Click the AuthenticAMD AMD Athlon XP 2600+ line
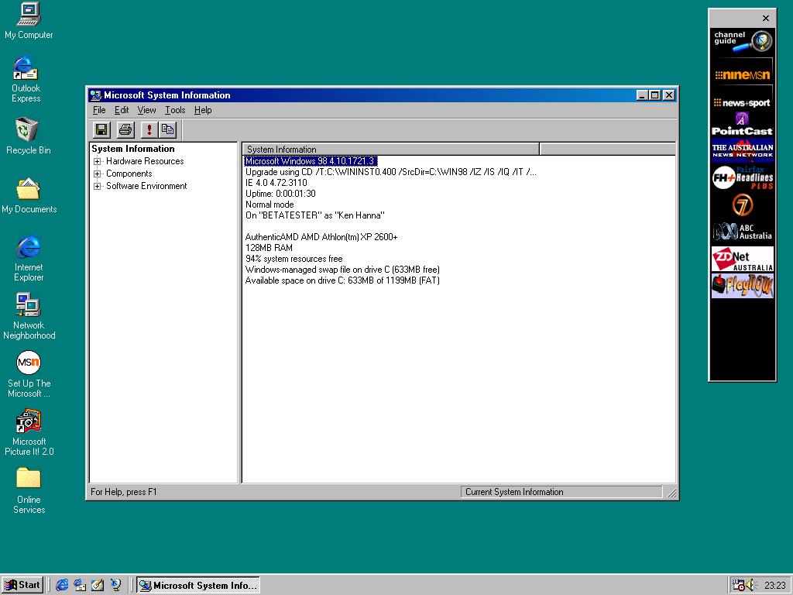Viewport: 793px width, 595px height. coord(321,237)
